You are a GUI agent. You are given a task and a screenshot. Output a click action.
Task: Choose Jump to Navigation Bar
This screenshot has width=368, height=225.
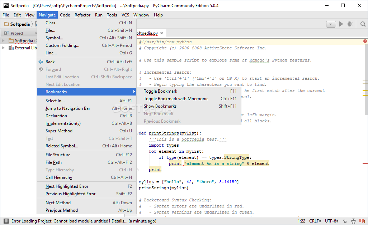[x=86, y=108]
